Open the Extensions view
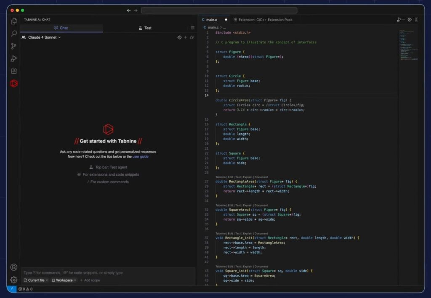Image resolution: width=431 pixels, height=298 pixels. (14, 71)
